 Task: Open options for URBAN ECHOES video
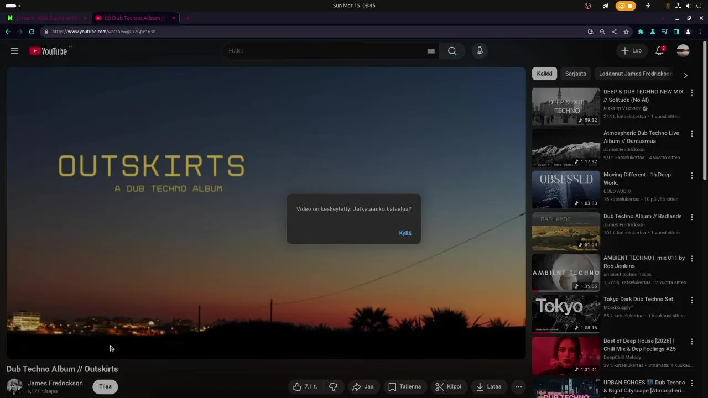pos(691,383)
